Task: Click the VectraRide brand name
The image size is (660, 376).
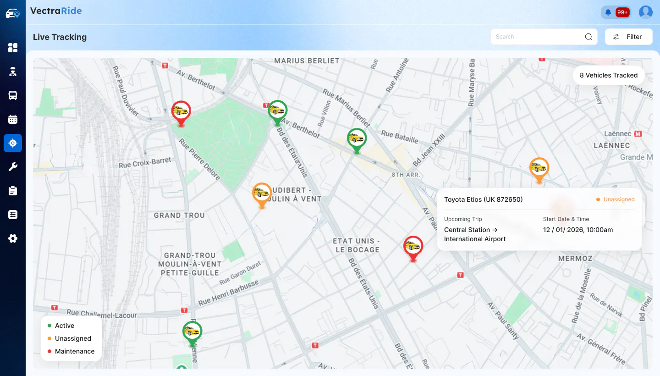Action: pyautogui.click(x=56, y=11)
